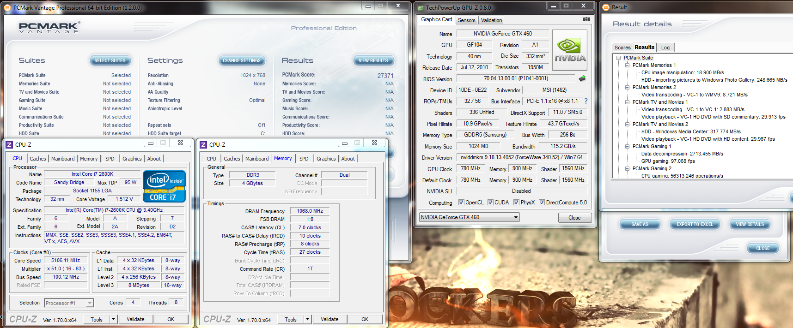Click the Close button in GPU-Z

574,218
